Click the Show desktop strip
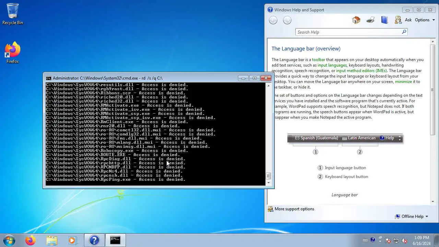Viewport: 439px width, 247px height. [x=437, y=240]
